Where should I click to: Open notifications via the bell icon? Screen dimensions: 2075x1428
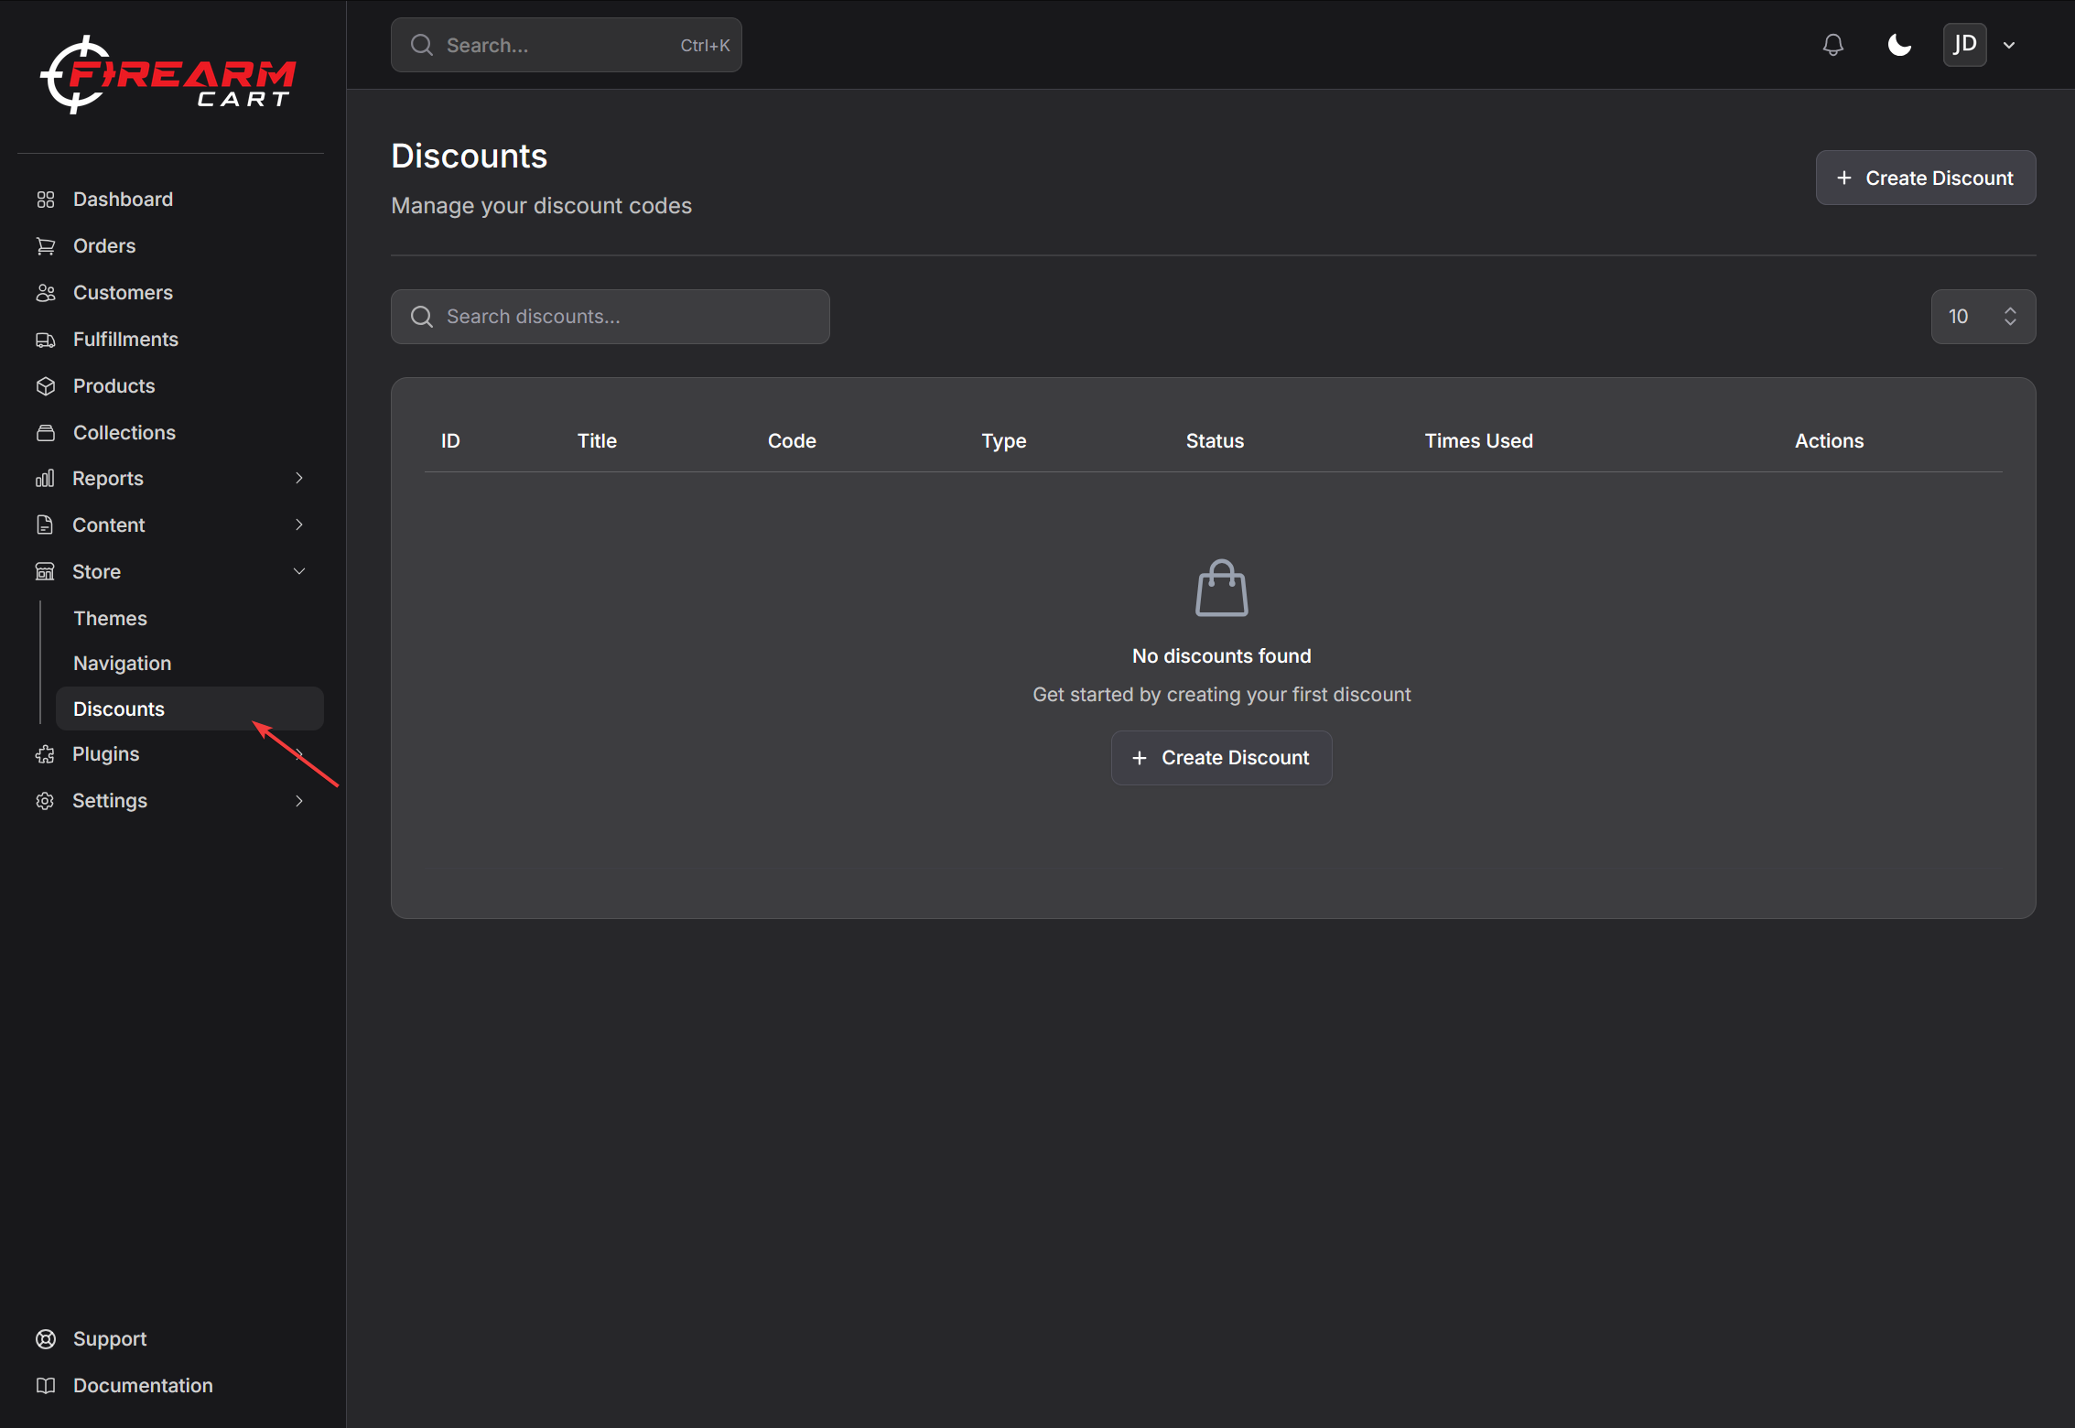1832,45
